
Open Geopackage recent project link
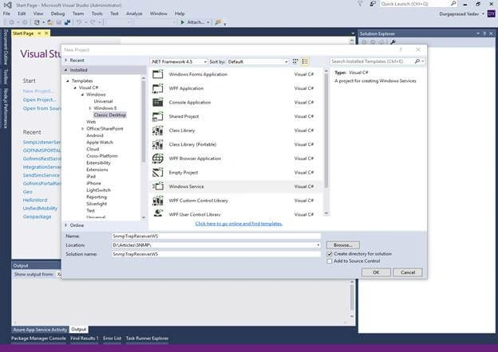[x=37, y=217]
